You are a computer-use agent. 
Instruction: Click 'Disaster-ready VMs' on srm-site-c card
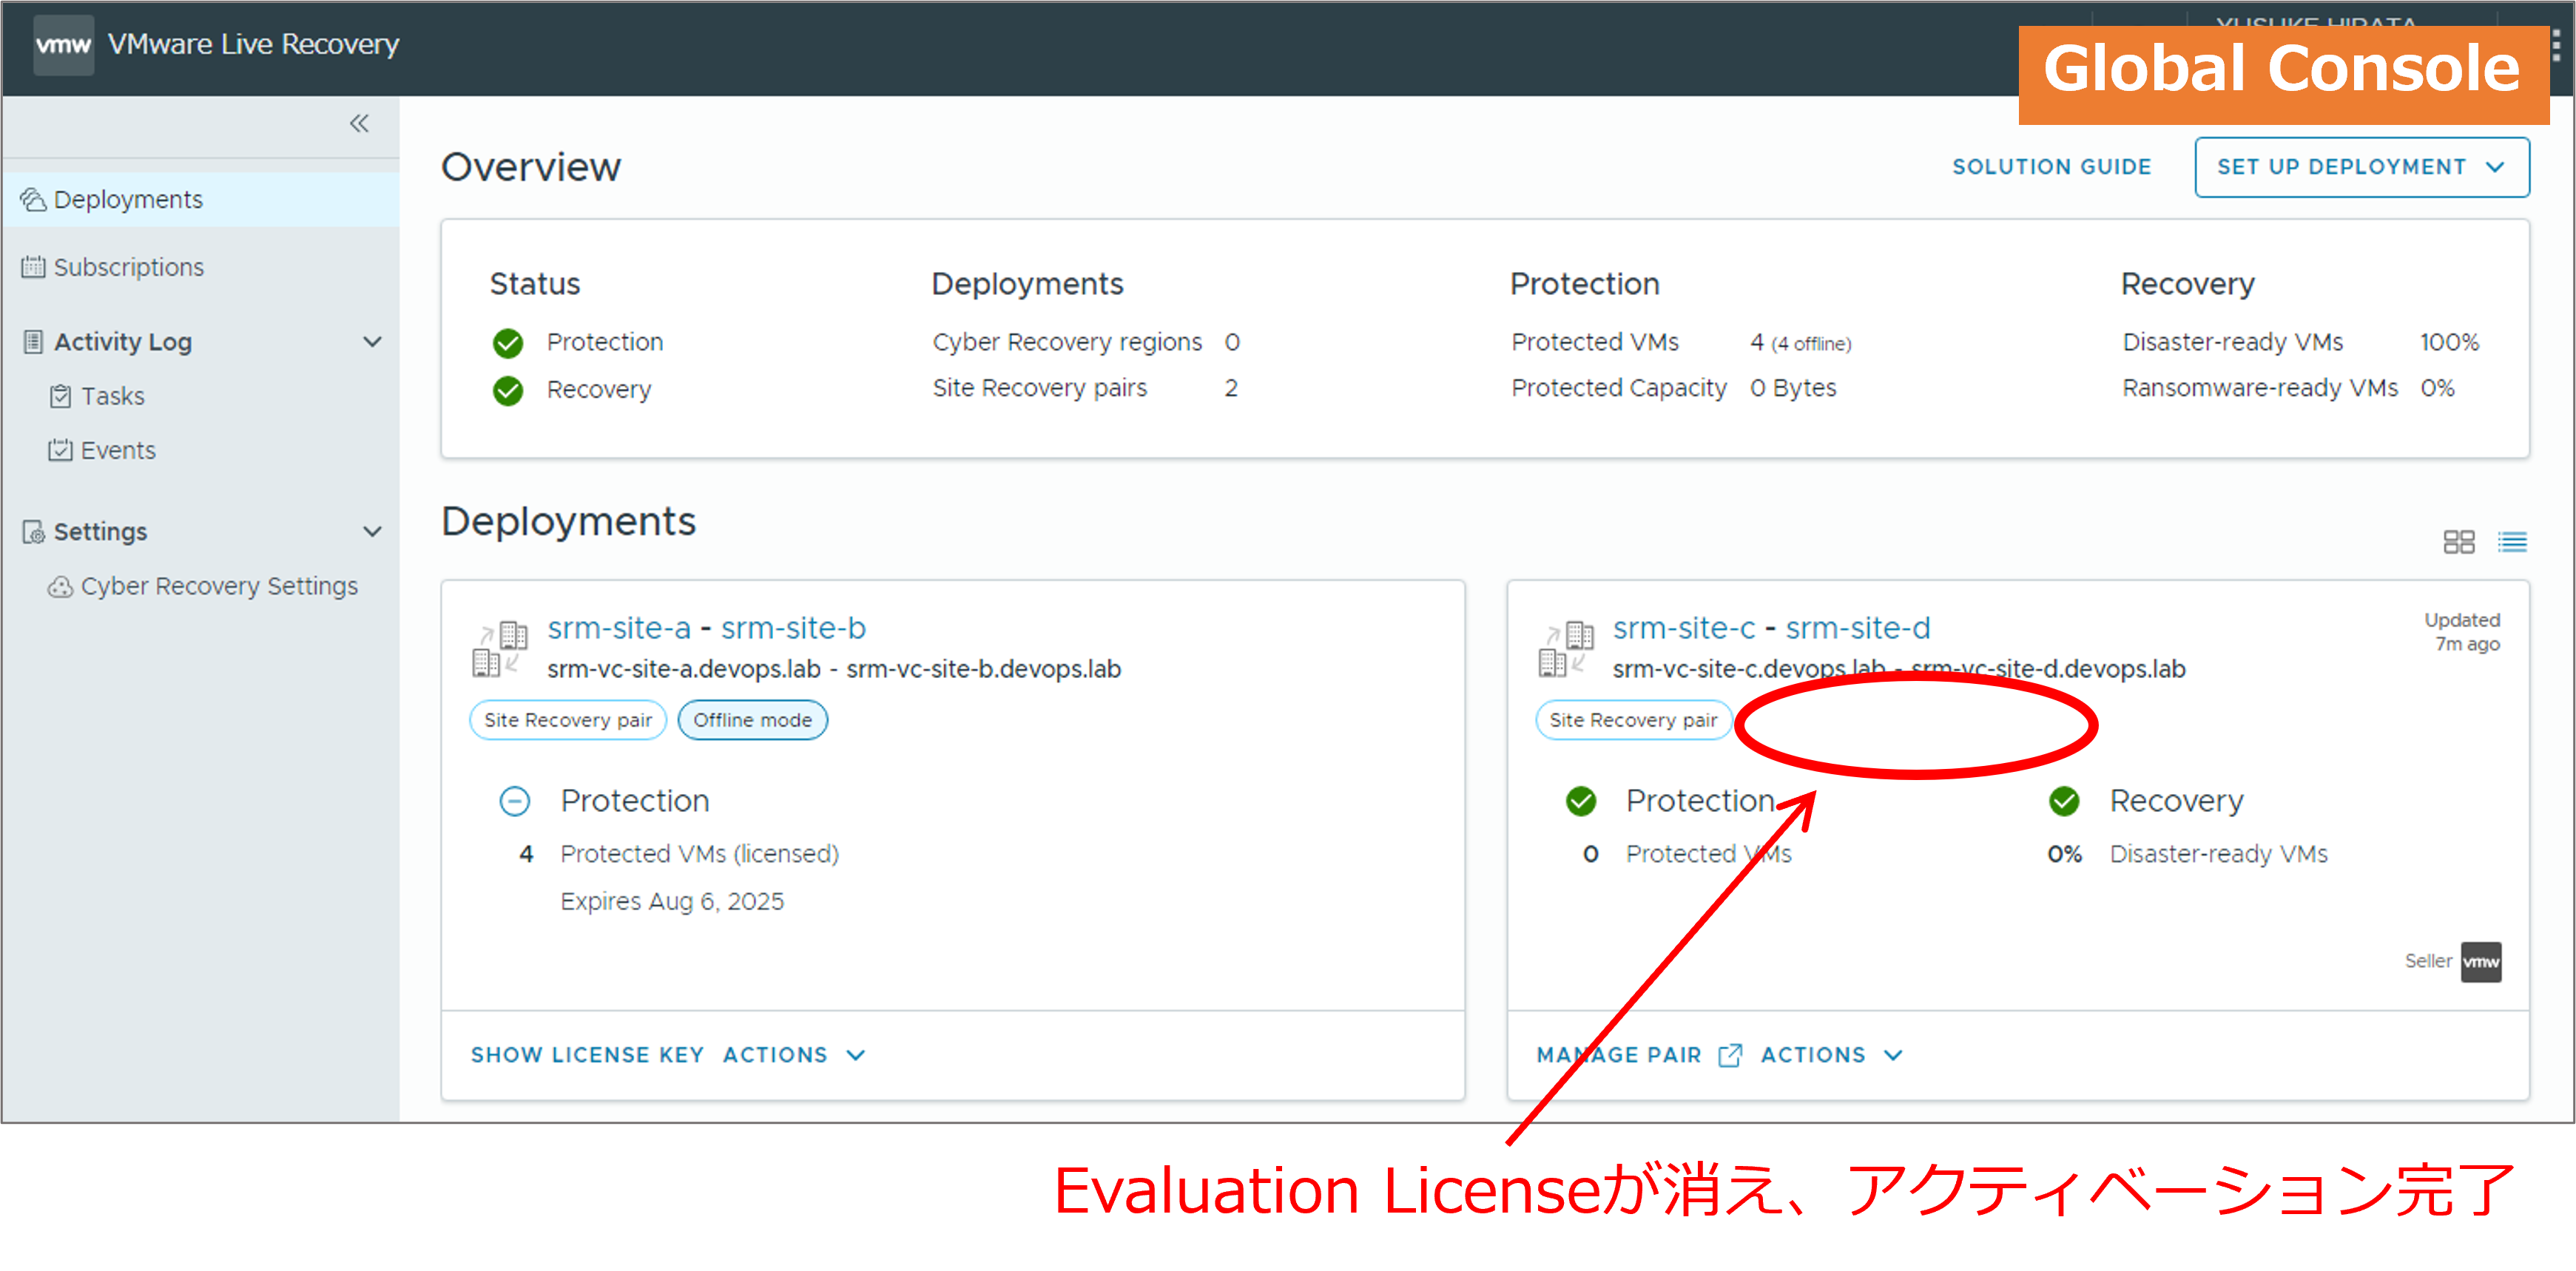point(2219,854)
